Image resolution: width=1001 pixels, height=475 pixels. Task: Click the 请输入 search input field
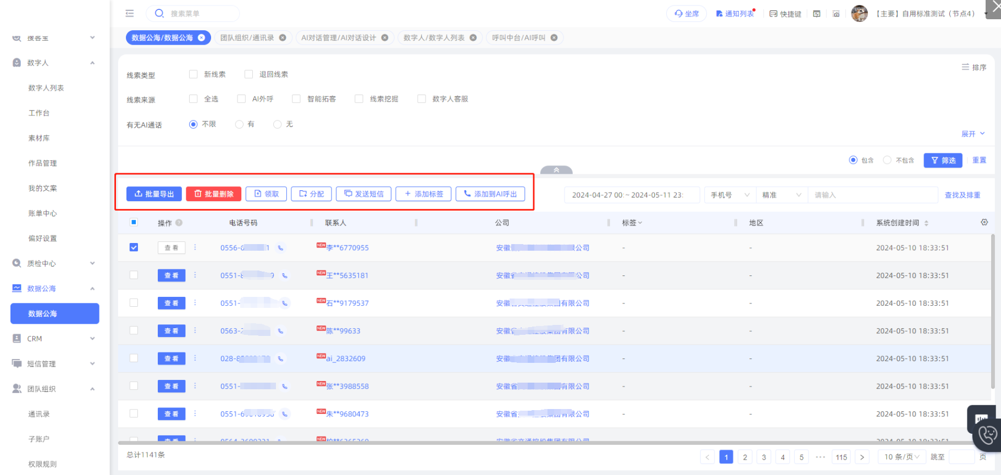tap(872, 195)
